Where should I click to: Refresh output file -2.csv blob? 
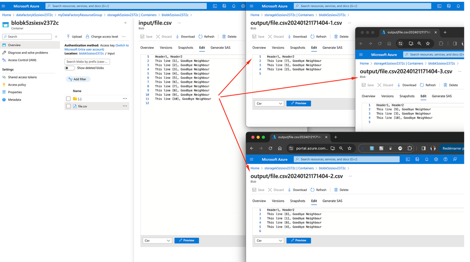pos(319,190)
